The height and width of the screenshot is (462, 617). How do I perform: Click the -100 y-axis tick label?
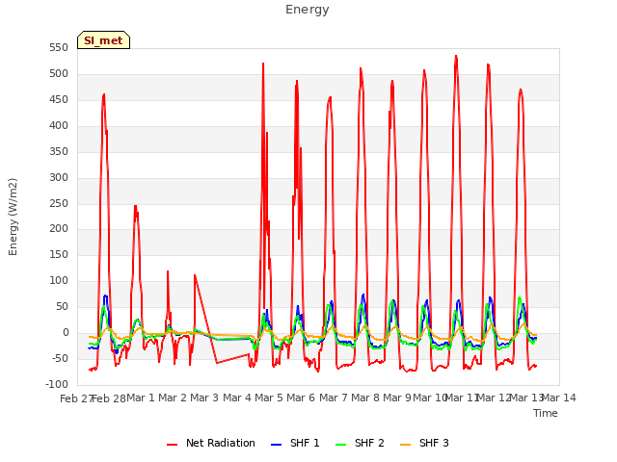tap(57, 385)
